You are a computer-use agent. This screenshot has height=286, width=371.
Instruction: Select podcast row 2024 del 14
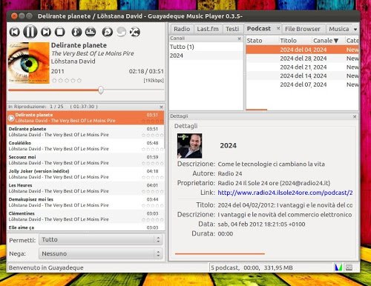point(302,76)
